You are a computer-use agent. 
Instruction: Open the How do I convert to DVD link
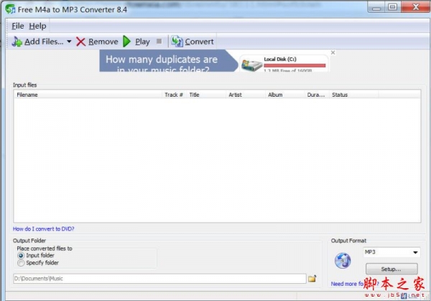(43, 229)
